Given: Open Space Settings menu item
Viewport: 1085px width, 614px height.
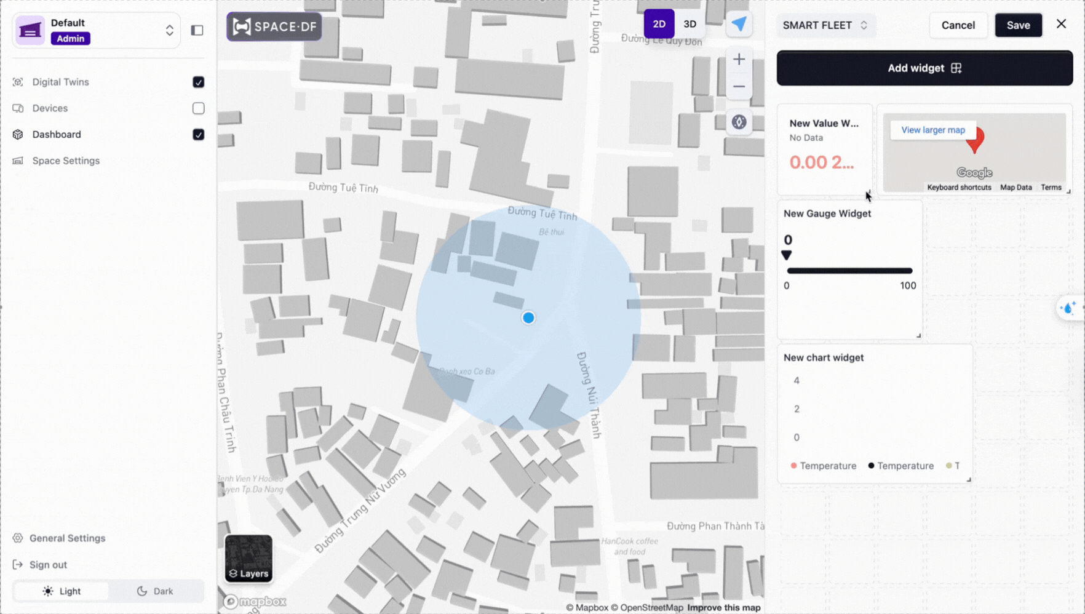Looking at the screenshot, I should 66,161.
